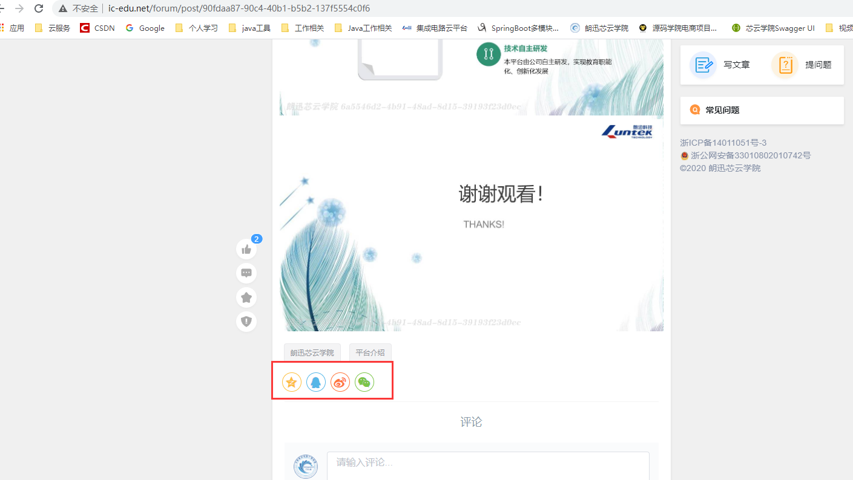Open CSDN from the bookmarks bar
Image resolution: width=853 pixels, height=480 pixels.
[x=97, y=27]
